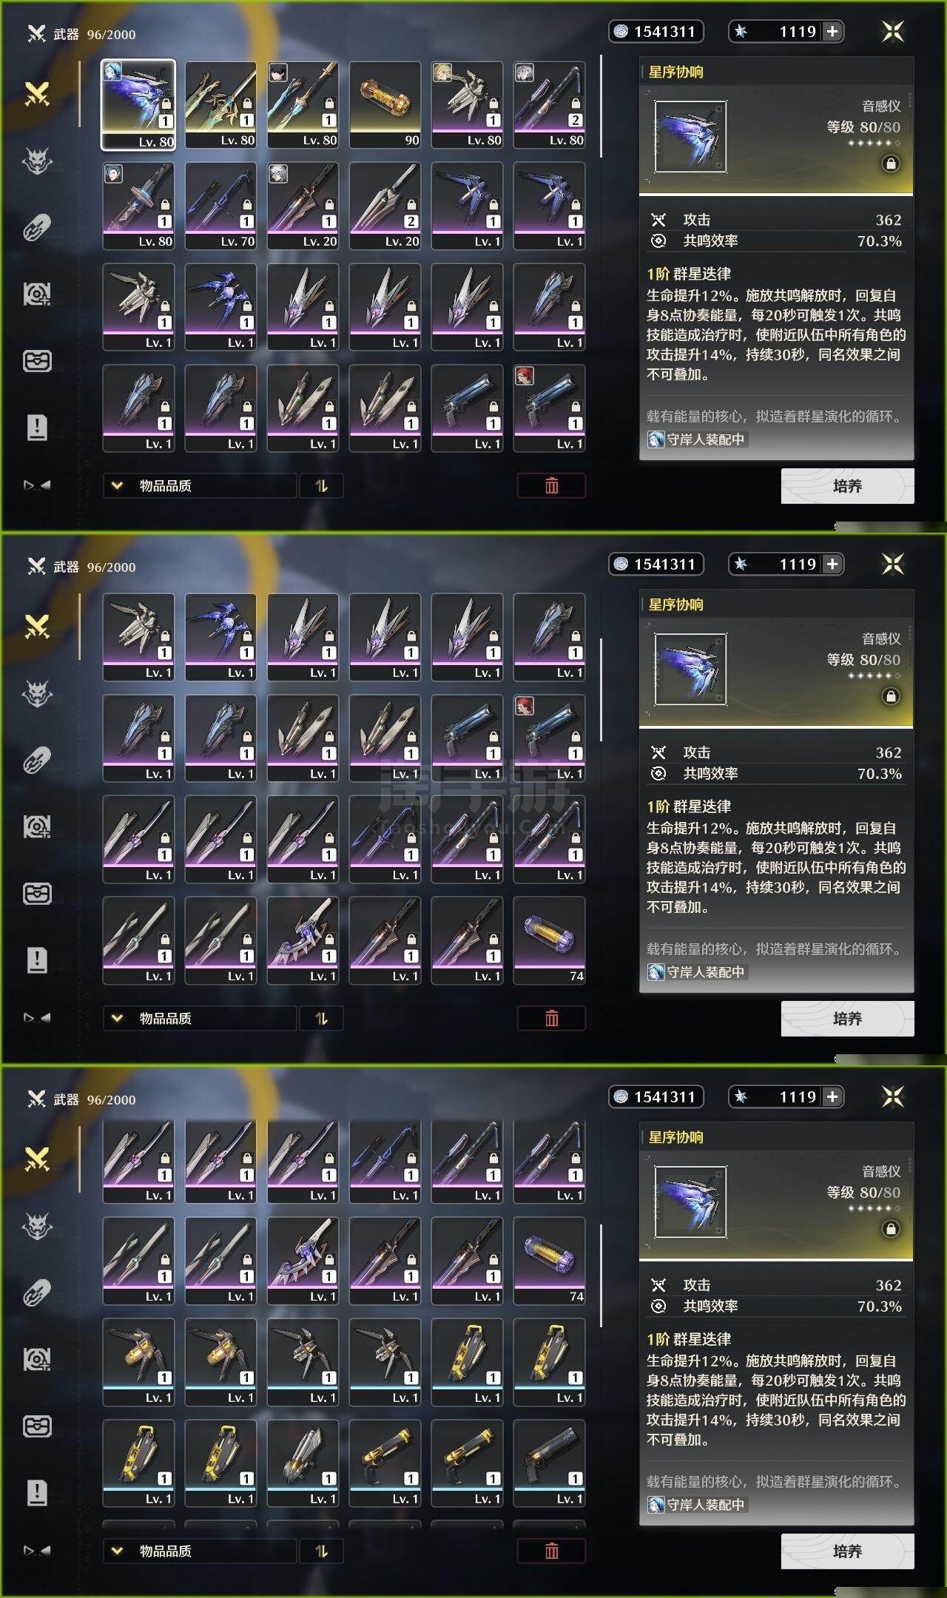Click the plus icon beside 1119 in top screenshot

tap(832, 31)
